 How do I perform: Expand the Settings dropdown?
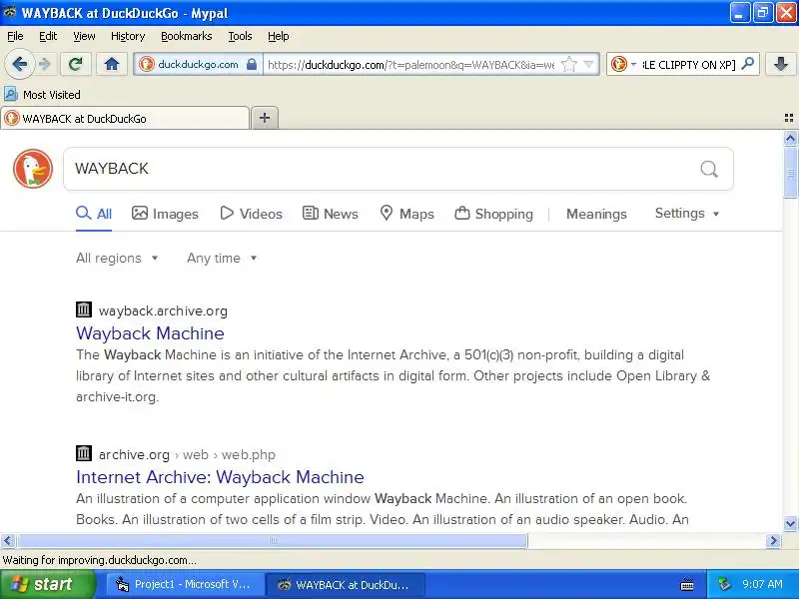tap(687, 214)
